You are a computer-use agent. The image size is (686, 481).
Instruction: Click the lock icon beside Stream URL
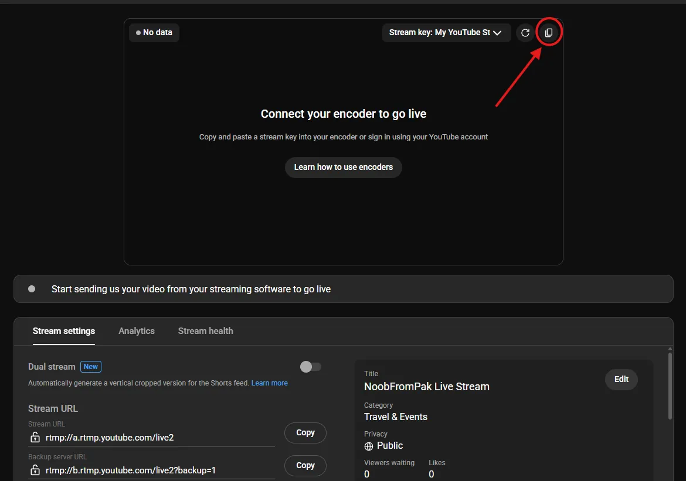pyautogui.click(x=35, y=438)
